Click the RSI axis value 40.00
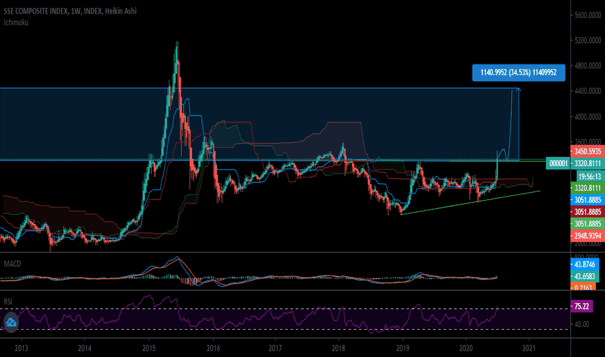This screenshot has height=357, width=605. click(582, 325)
